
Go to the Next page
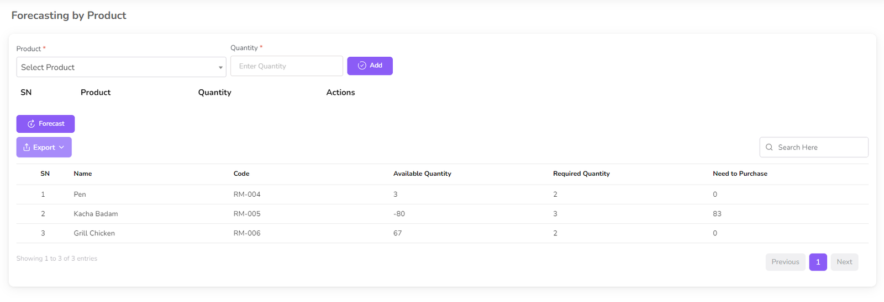pyautogui.click(x=844, y=262)
